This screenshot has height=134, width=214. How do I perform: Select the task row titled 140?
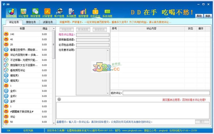pos(28,34)
